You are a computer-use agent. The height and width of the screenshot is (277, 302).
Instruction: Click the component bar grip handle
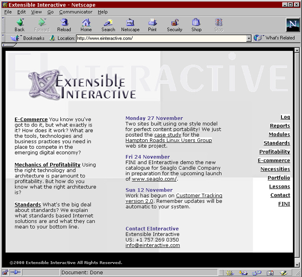coord(221,273)
